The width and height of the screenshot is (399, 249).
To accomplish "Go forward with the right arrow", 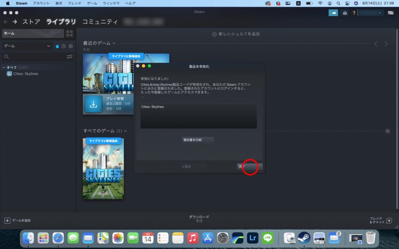I will [15, 22].
